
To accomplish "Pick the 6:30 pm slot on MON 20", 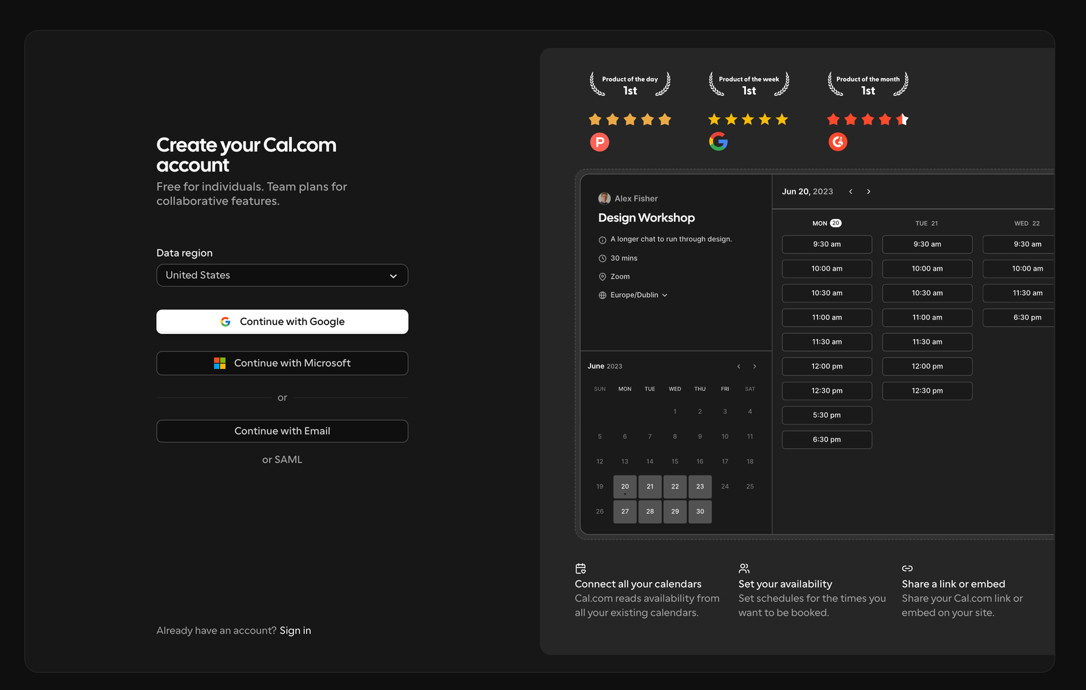I will tap(827, 440).
